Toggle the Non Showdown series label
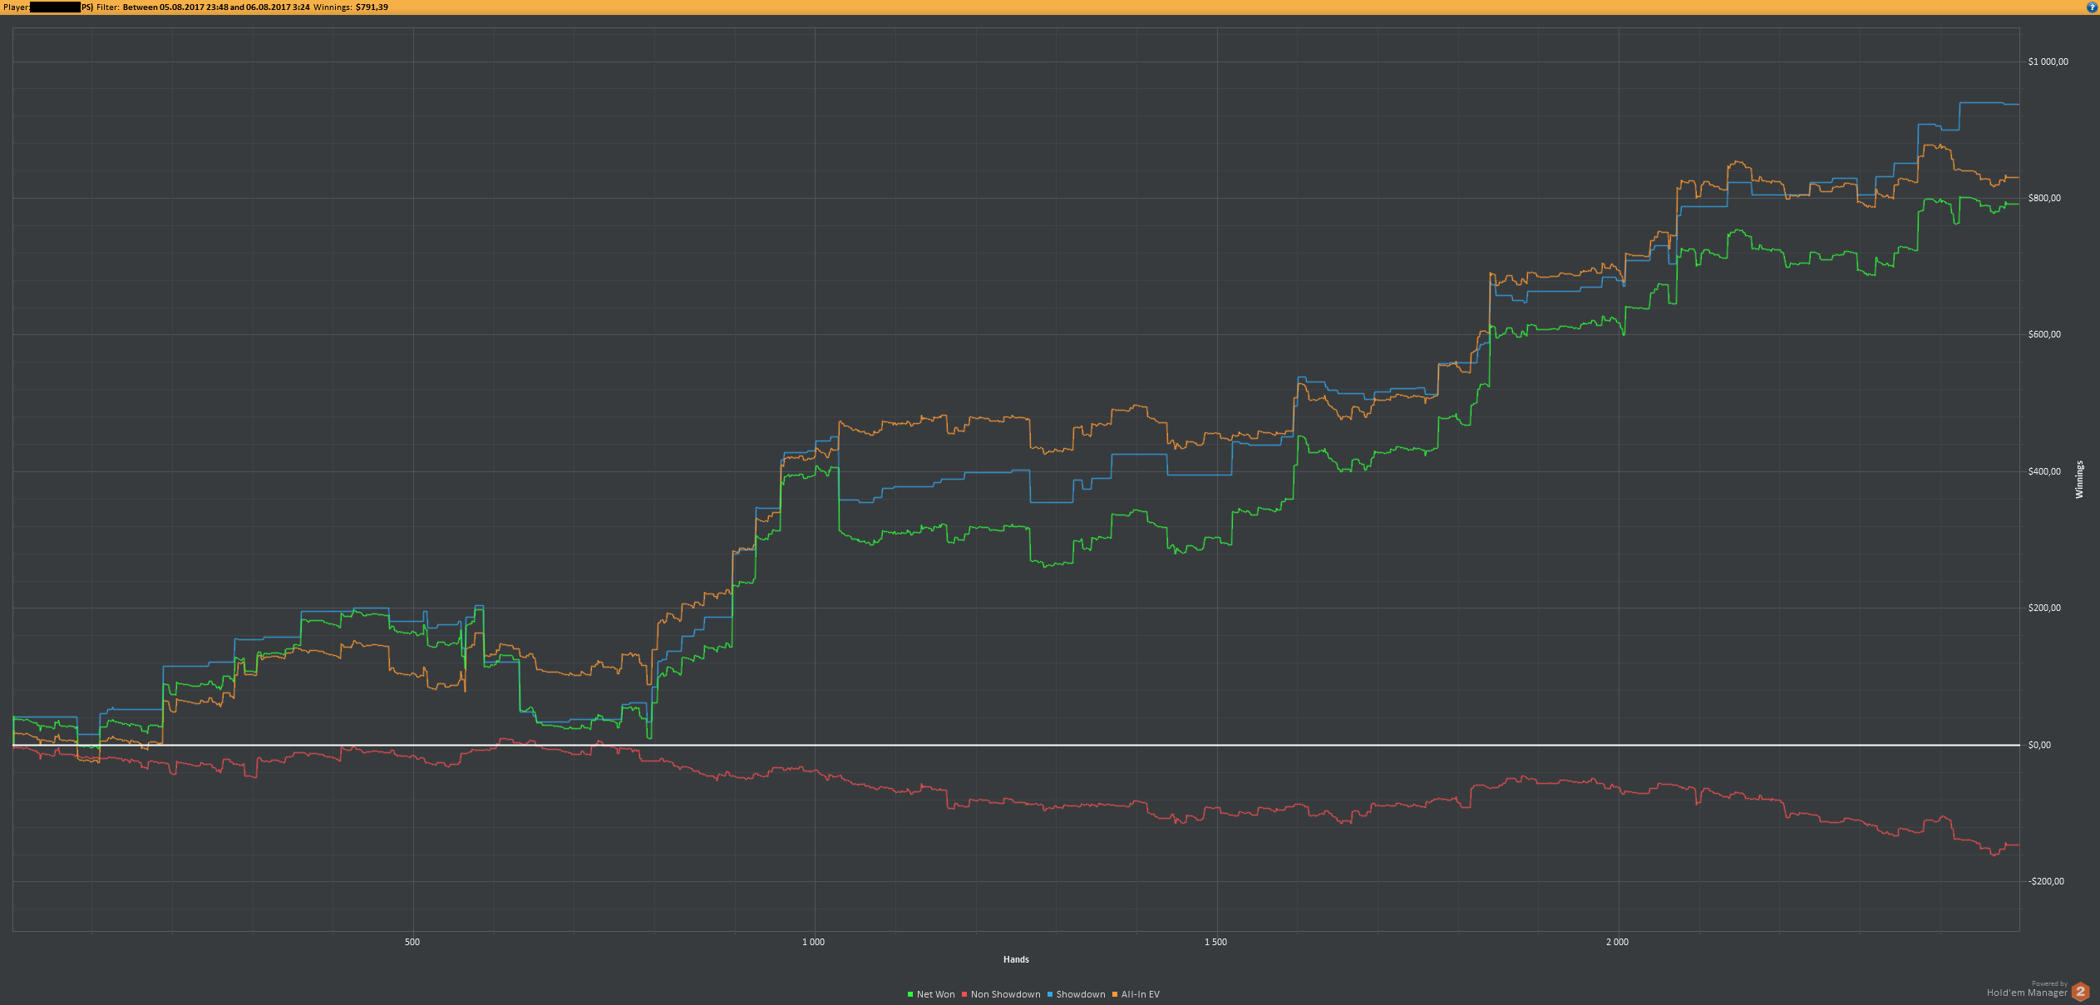This screenshot has height=1005, width=2100. point(1005,994)
